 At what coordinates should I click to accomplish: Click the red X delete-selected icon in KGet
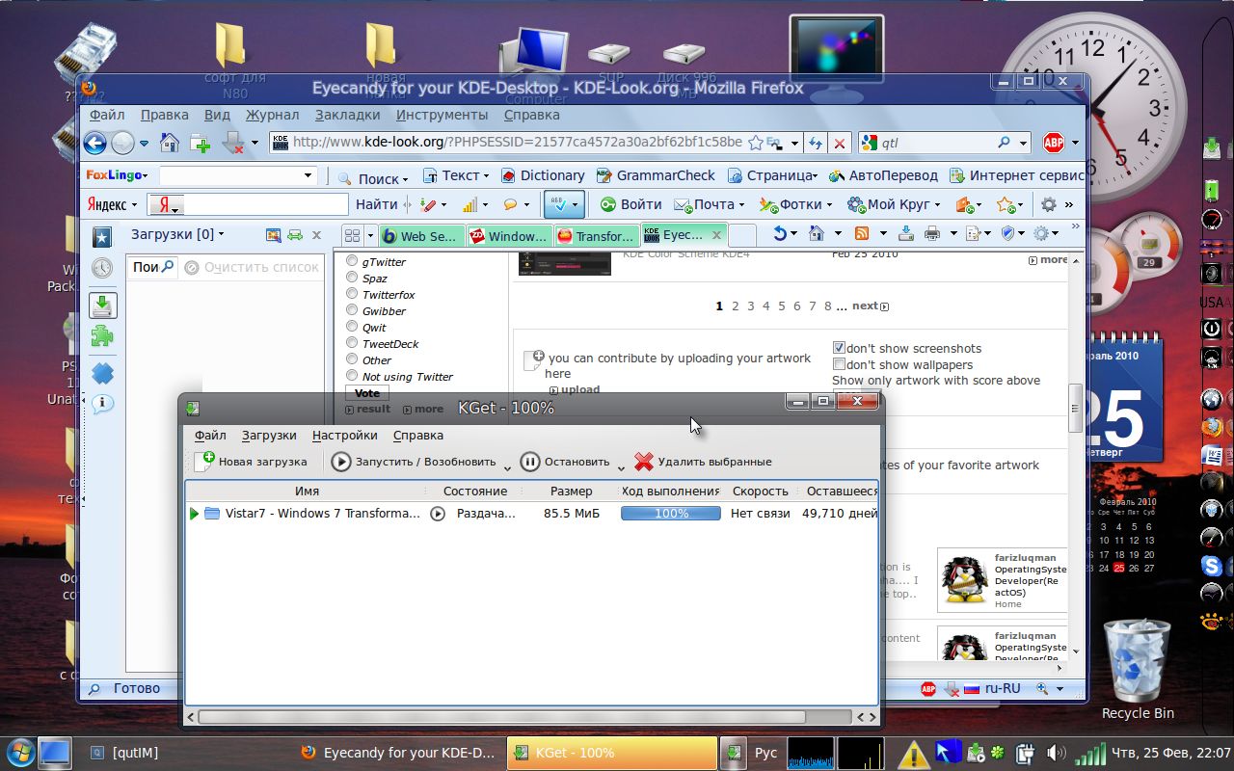(644, 462)
